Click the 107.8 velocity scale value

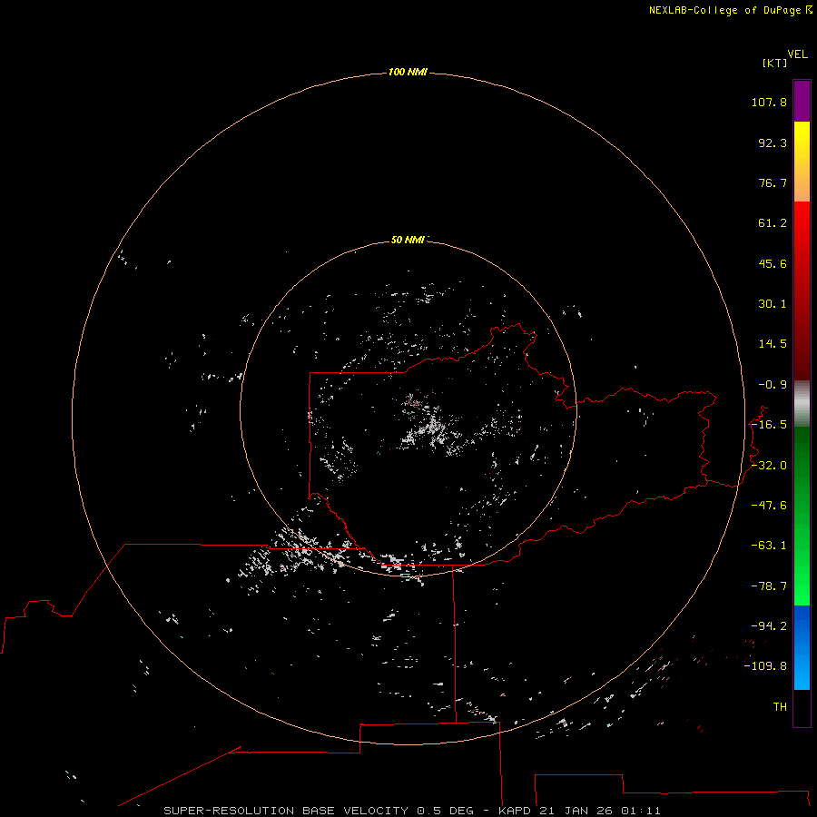pos(769,102)
